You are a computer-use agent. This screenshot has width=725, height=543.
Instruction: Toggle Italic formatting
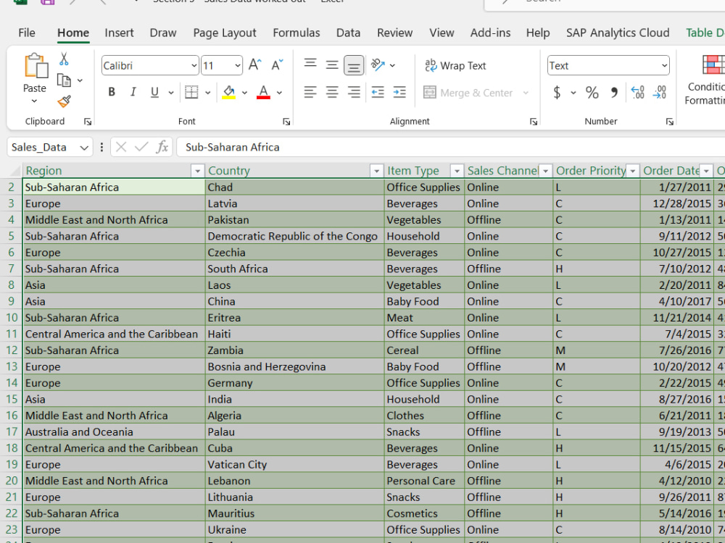[x=133, y=93]
